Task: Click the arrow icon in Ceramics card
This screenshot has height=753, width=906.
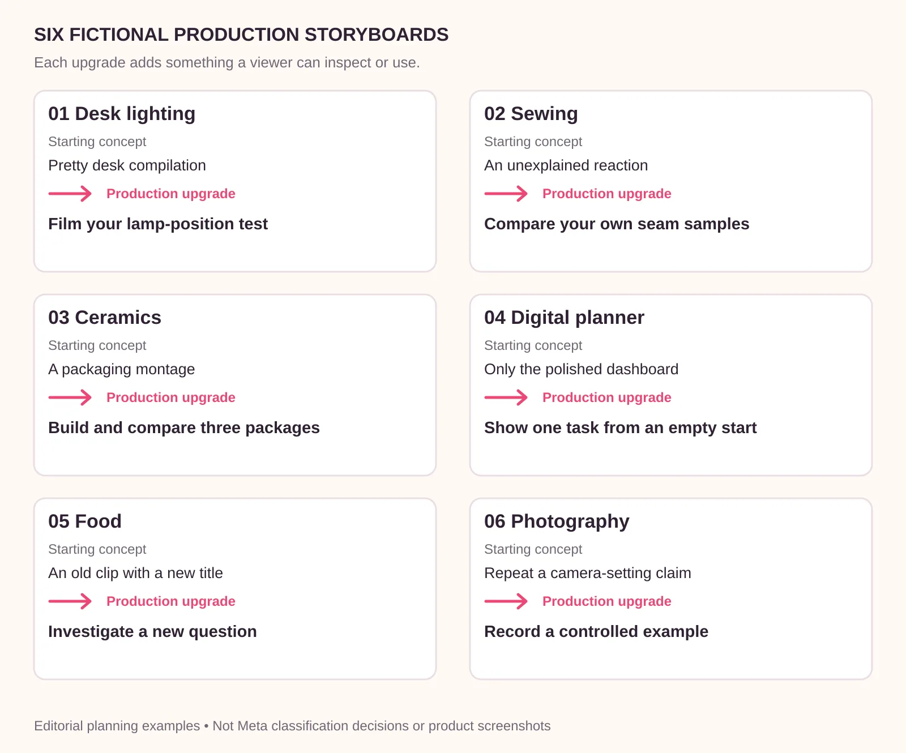Action: (70, 397)
